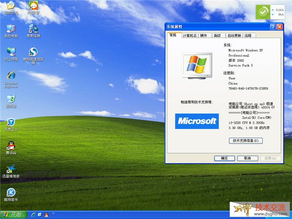This screenshot has width=292, height=219.
Task: Click the QQ icon in quick launch
Action: coord(46,215)
